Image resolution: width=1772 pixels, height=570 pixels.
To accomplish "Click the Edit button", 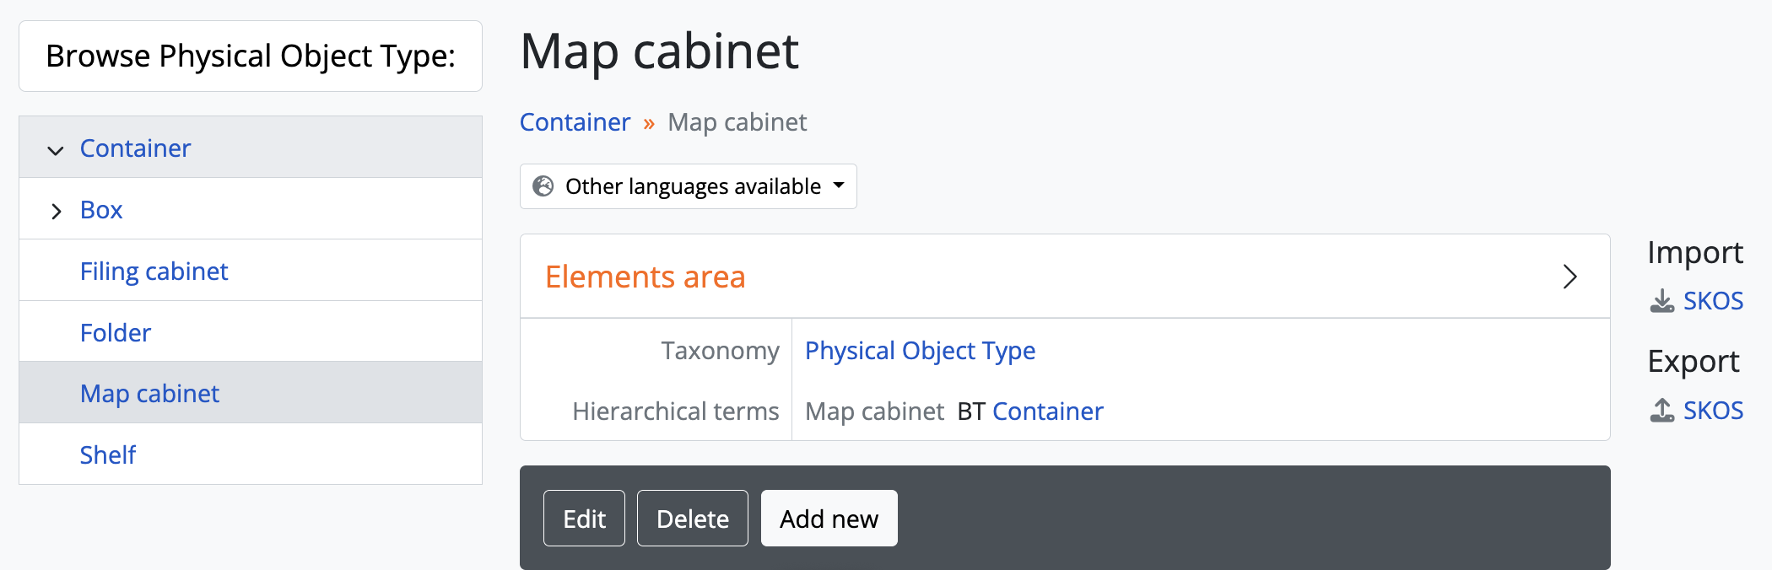I will (584, 519).
